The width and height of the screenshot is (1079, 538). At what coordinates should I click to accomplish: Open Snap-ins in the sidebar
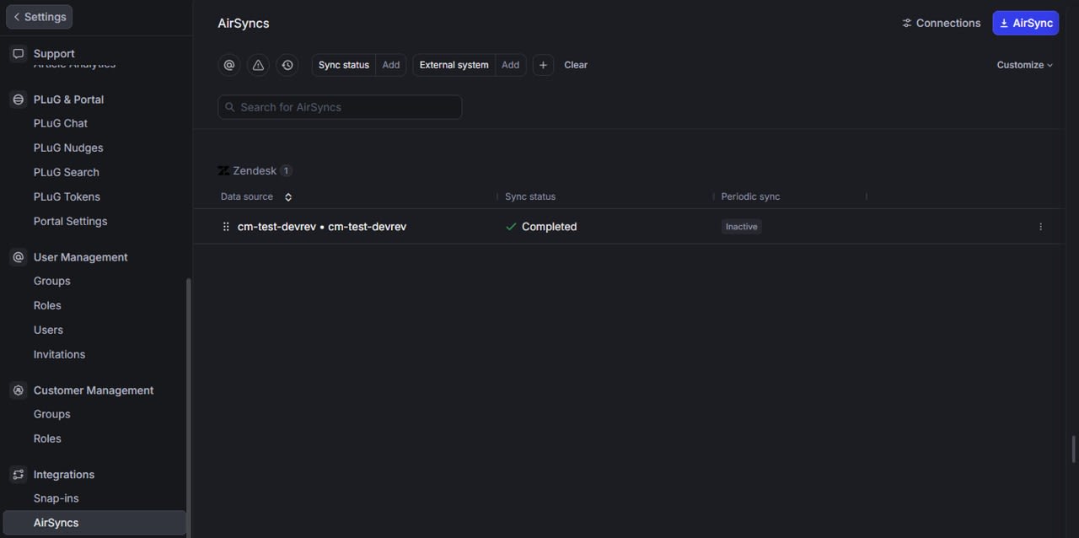[x=56, y=498]
